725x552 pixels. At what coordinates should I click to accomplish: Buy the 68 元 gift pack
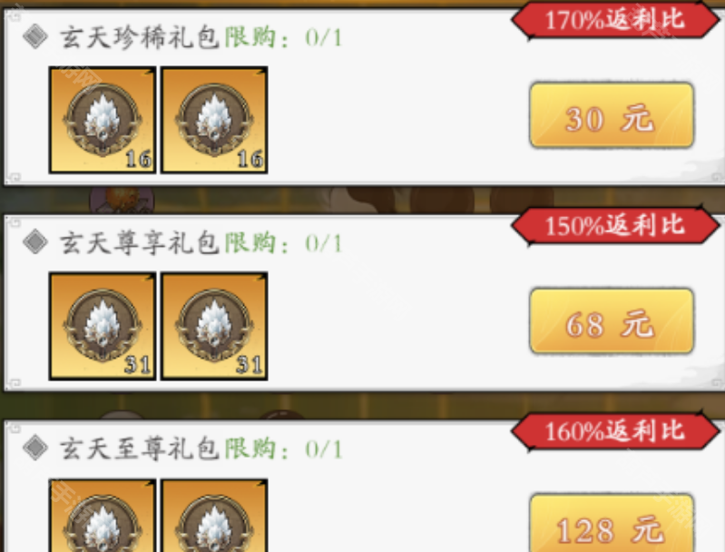click(612, 321)
